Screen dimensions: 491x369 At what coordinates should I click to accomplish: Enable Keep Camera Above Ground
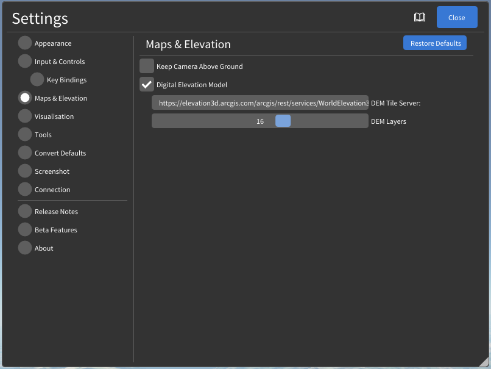[147, 66]
